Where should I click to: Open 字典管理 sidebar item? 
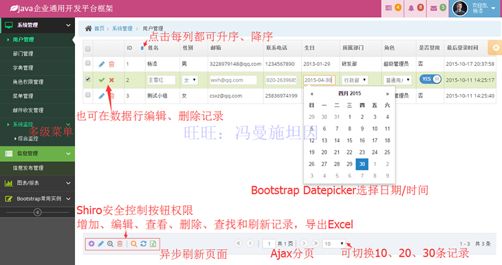pyautogui.click(x=37, y=68)
